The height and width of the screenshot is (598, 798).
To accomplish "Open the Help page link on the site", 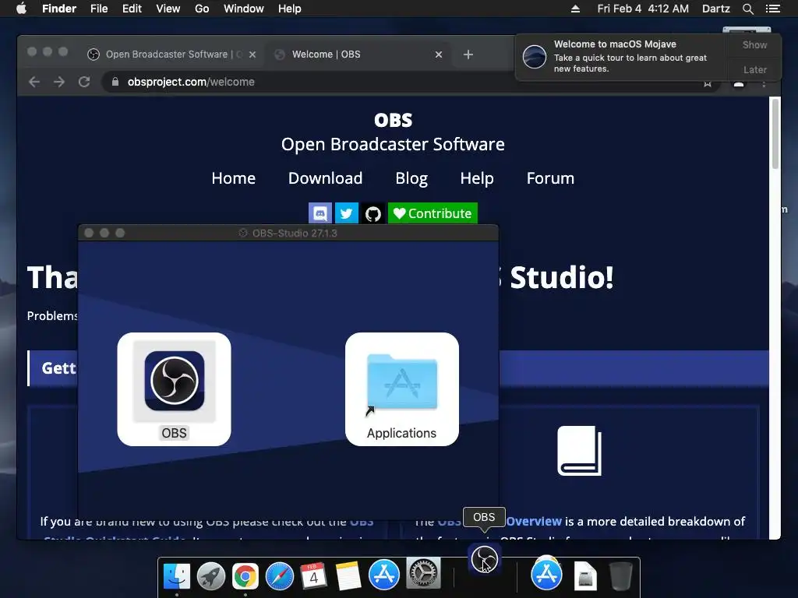I will pos(477,178).
